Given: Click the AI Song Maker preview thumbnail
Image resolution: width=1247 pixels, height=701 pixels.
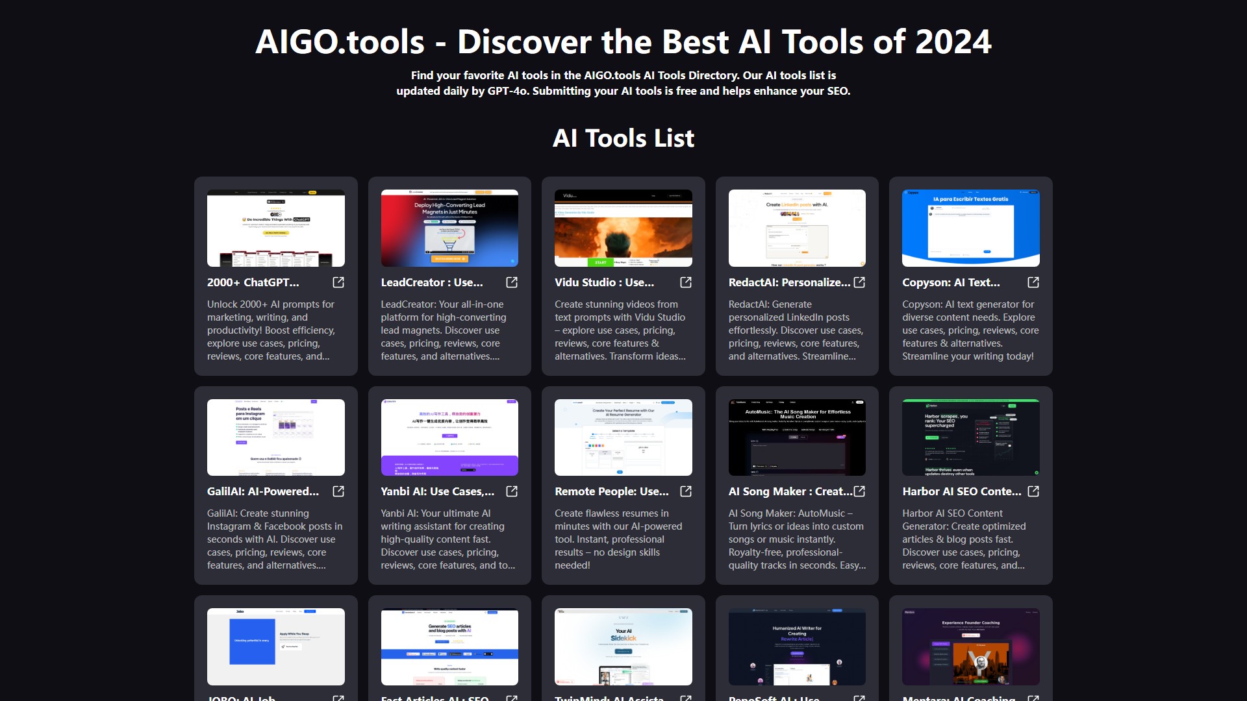Looking at the screenshot, I should tap(797, 437).
